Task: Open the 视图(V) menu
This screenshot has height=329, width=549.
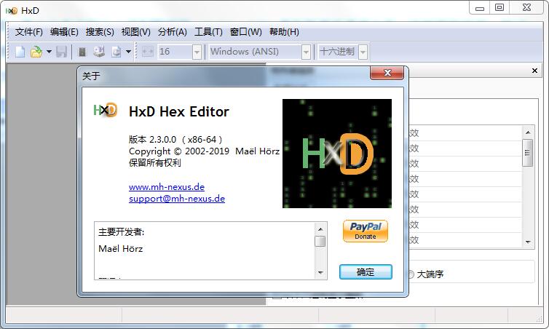Action: [x=136, y=32]
